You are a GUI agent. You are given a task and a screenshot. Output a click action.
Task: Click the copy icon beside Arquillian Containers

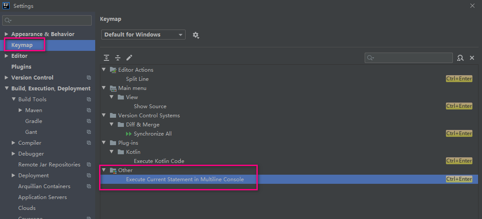click(89, 186)
